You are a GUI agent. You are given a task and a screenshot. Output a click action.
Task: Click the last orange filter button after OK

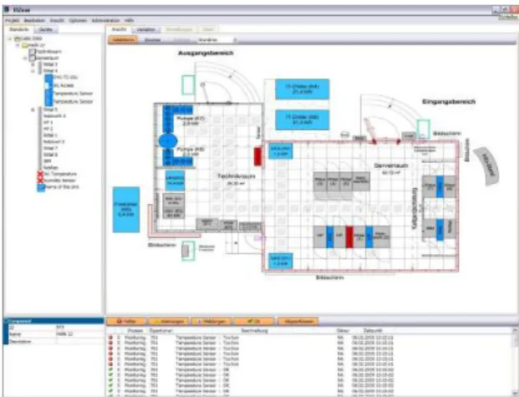[298, 321]
